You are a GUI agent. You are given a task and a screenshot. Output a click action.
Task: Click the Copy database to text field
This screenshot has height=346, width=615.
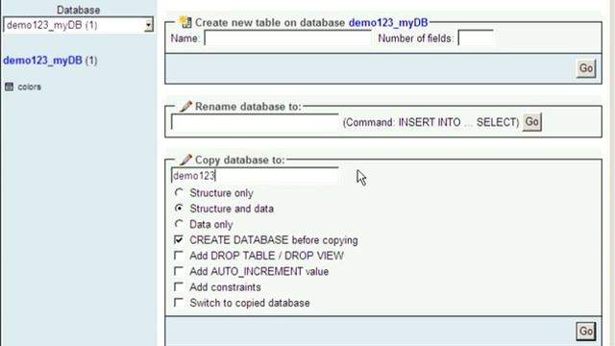point(255,175)
